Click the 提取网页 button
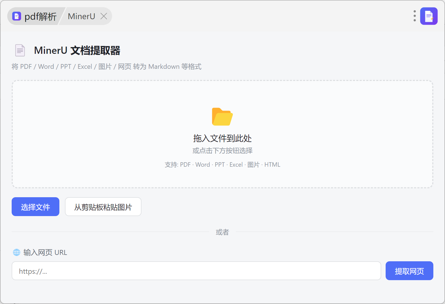445x304 pixels. point(409,271)
